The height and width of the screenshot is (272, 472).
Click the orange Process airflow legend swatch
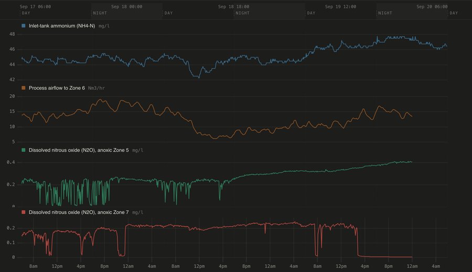click(x=24, y=88)
